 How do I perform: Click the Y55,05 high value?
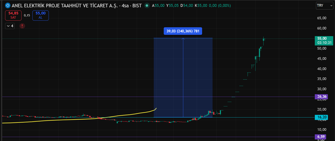pos(173,6)
